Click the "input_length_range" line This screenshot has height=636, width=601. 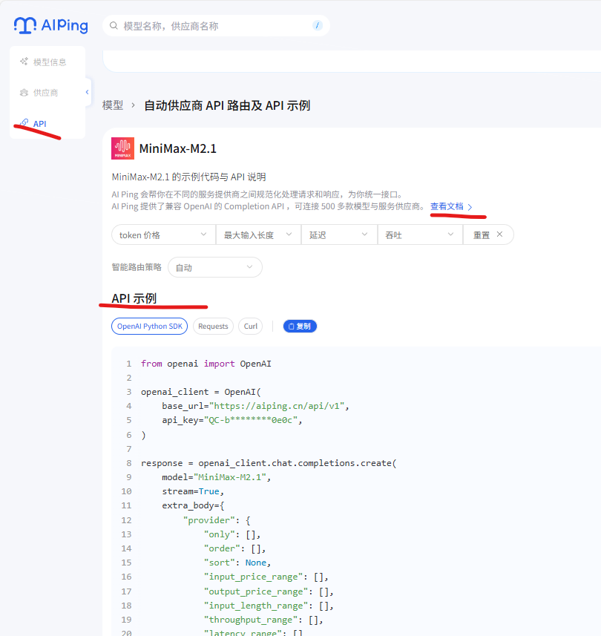(x=269, y=606)
